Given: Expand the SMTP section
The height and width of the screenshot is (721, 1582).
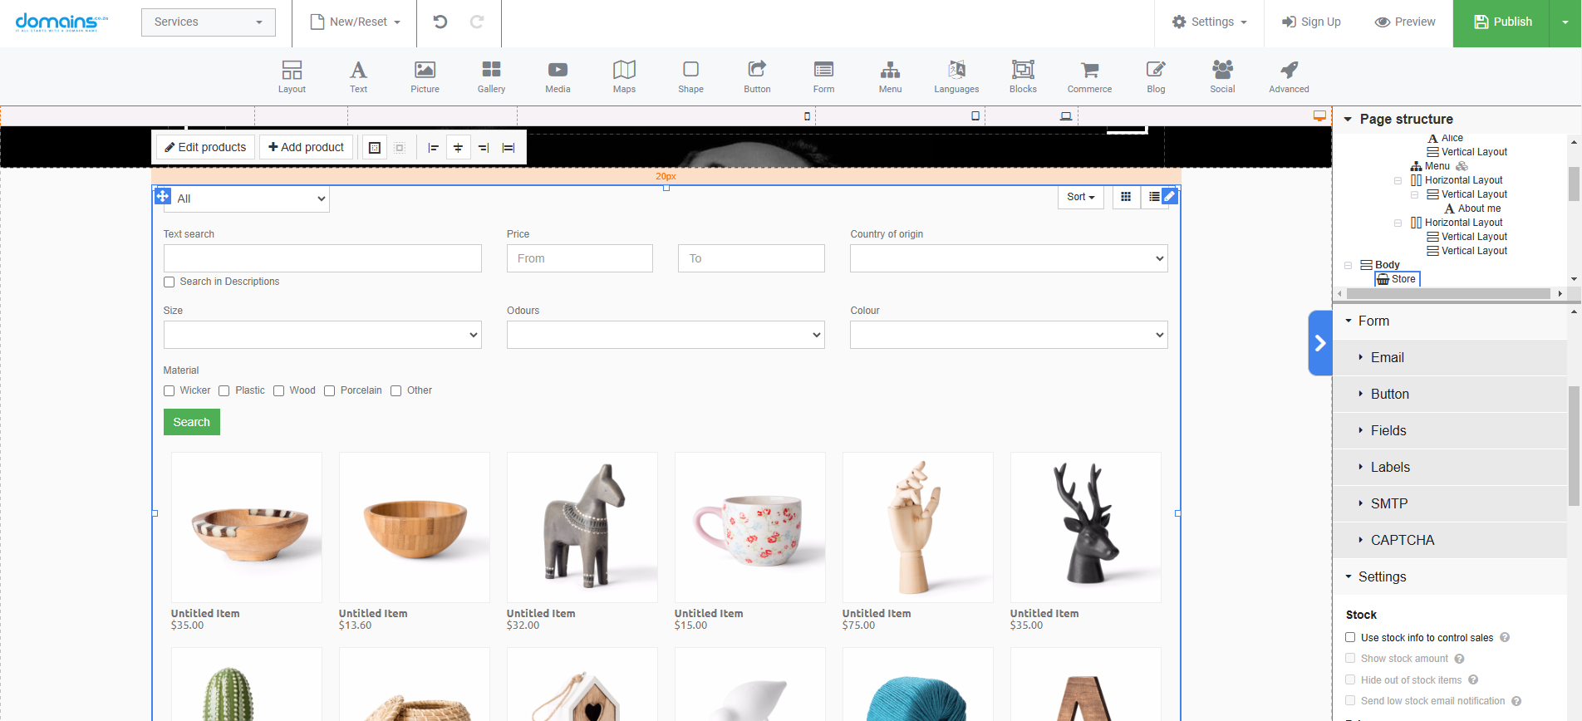Looking at the screenshot, I should coord(1388,503).
